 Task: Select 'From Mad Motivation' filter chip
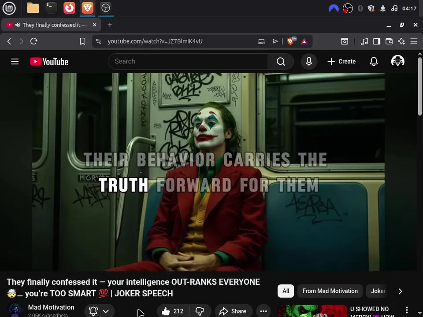[330, 291]
